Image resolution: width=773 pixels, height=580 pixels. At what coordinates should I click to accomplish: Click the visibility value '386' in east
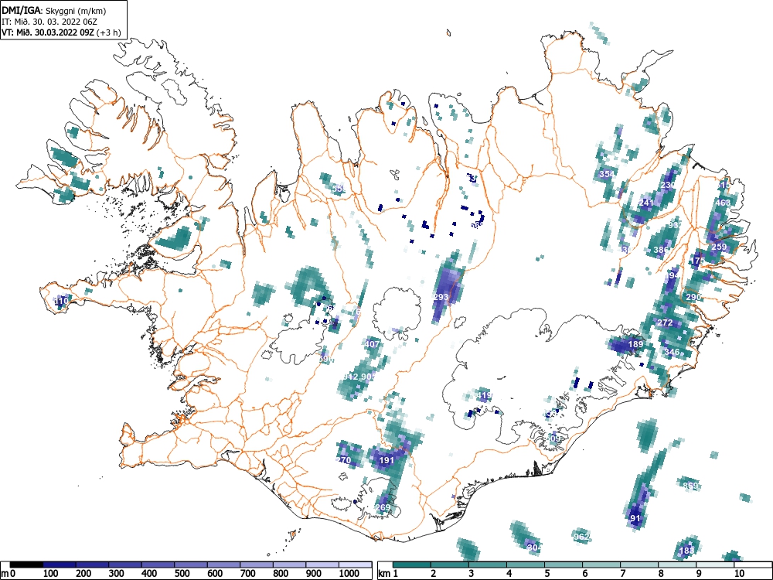tap(661, 250)
